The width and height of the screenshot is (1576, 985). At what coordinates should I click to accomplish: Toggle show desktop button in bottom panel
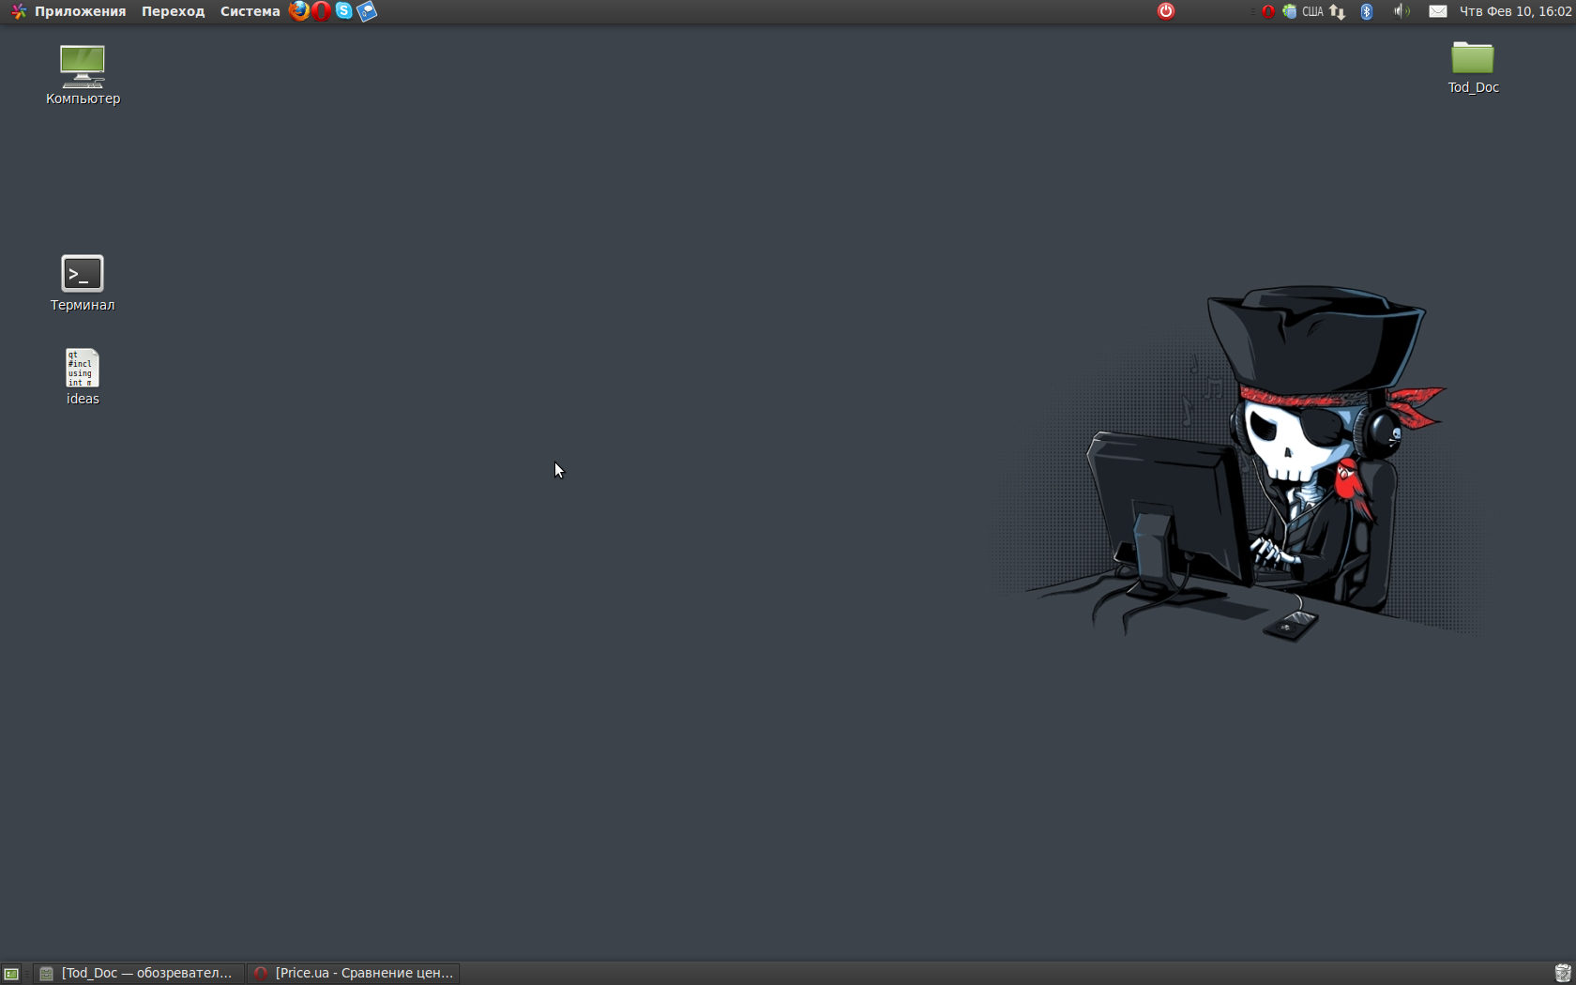pyautogui.click(x=11, y=974)
